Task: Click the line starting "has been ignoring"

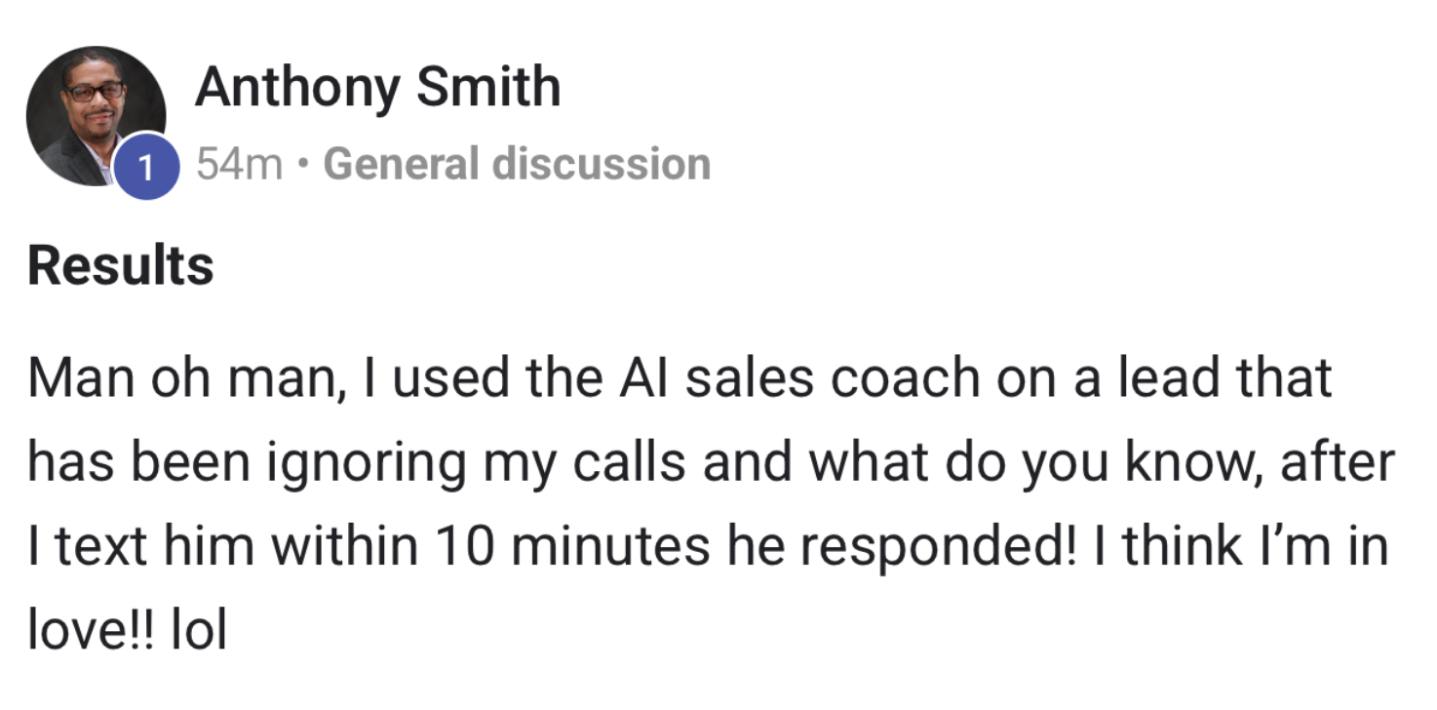Action: pyautogui.click(x=711, y=462)
